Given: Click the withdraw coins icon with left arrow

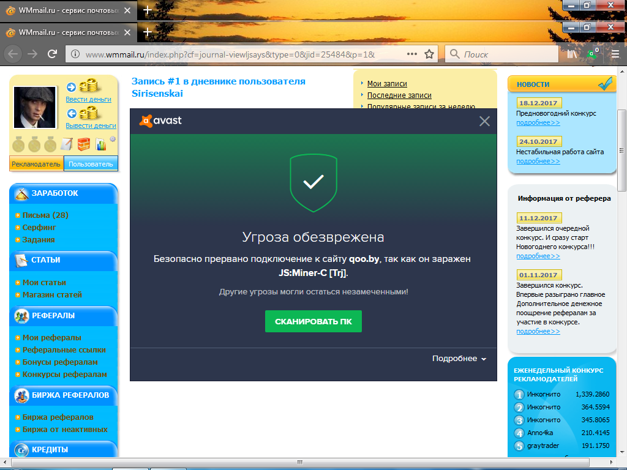Looking at the screenshot, I should (x=83, y=113).
